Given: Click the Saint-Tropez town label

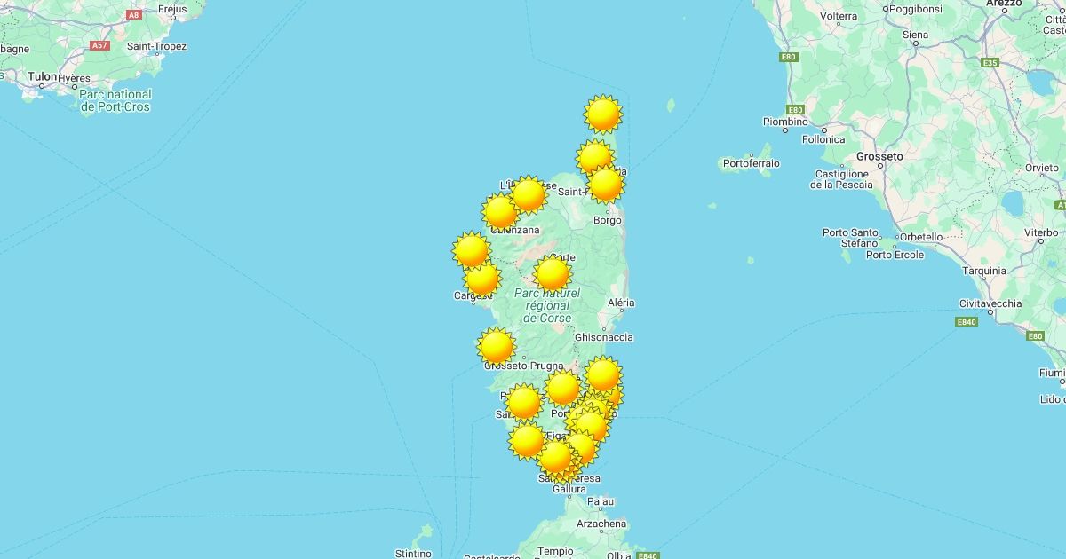Looking at the screenshot, I should (x=156, y=46).
